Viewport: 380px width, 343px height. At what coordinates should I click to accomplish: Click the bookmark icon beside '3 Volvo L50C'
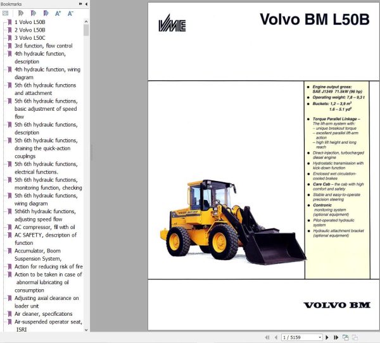point(9,38)
